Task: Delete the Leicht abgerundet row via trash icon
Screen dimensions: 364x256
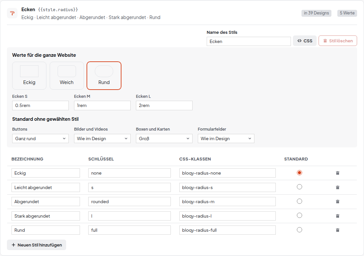Action: [338, 187]
